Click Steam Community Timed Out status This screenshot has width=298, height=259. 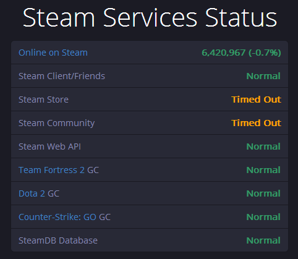coord(256,123)
